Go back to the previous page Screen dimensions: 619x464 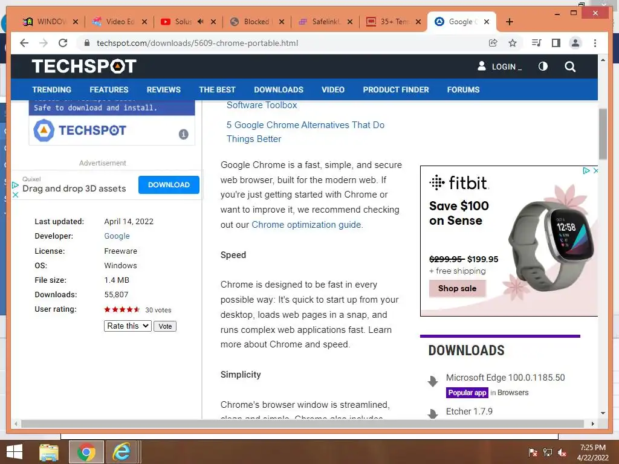[x=24, y=43]
